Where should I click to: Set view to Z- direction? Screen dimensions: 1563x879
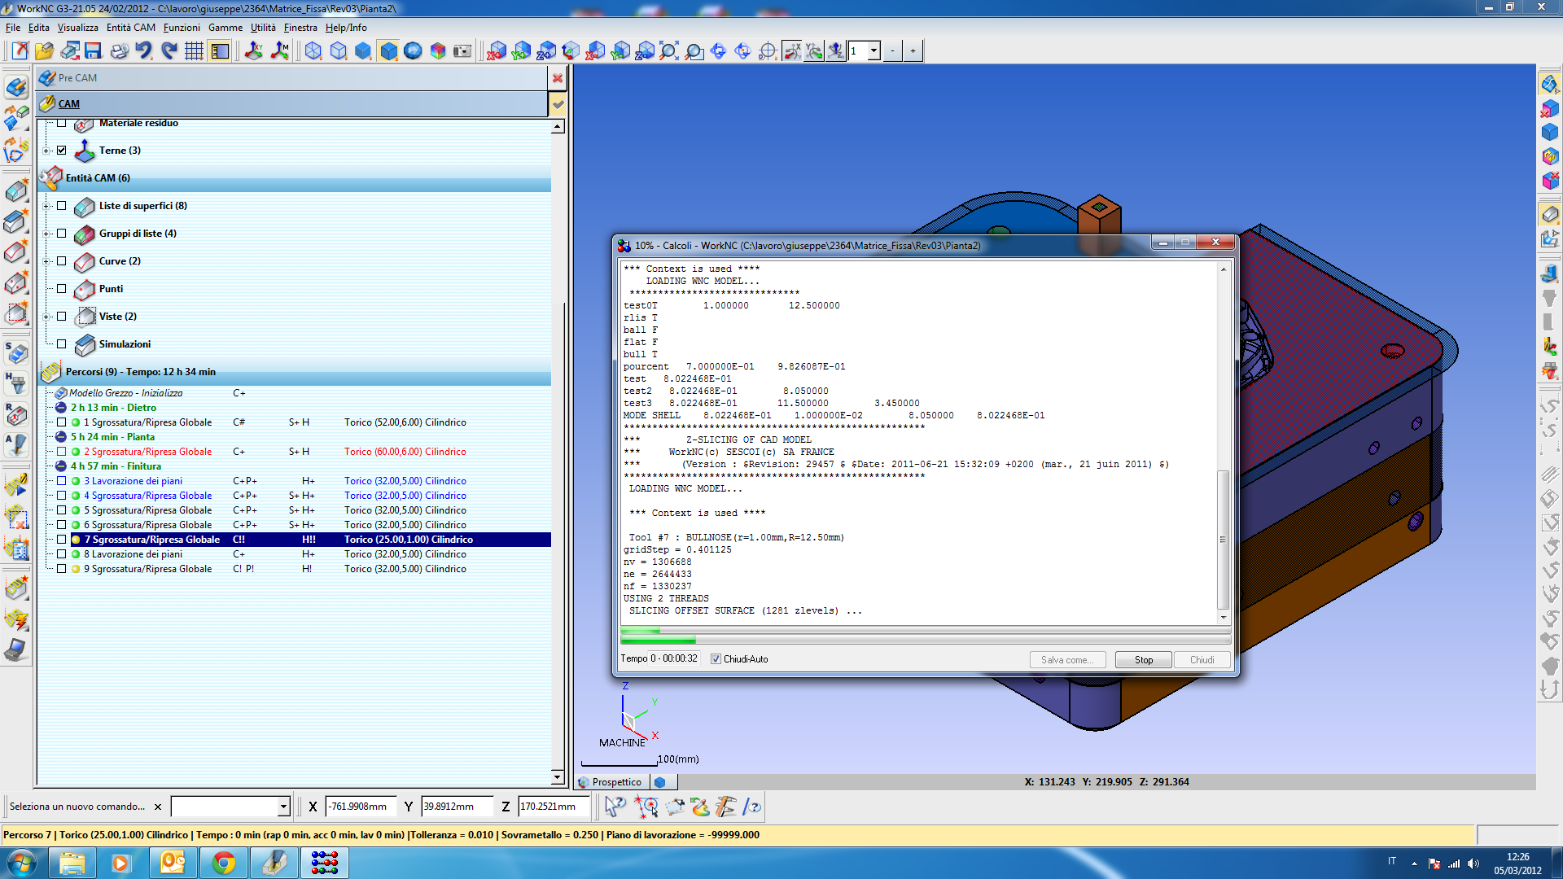point(645,50)
